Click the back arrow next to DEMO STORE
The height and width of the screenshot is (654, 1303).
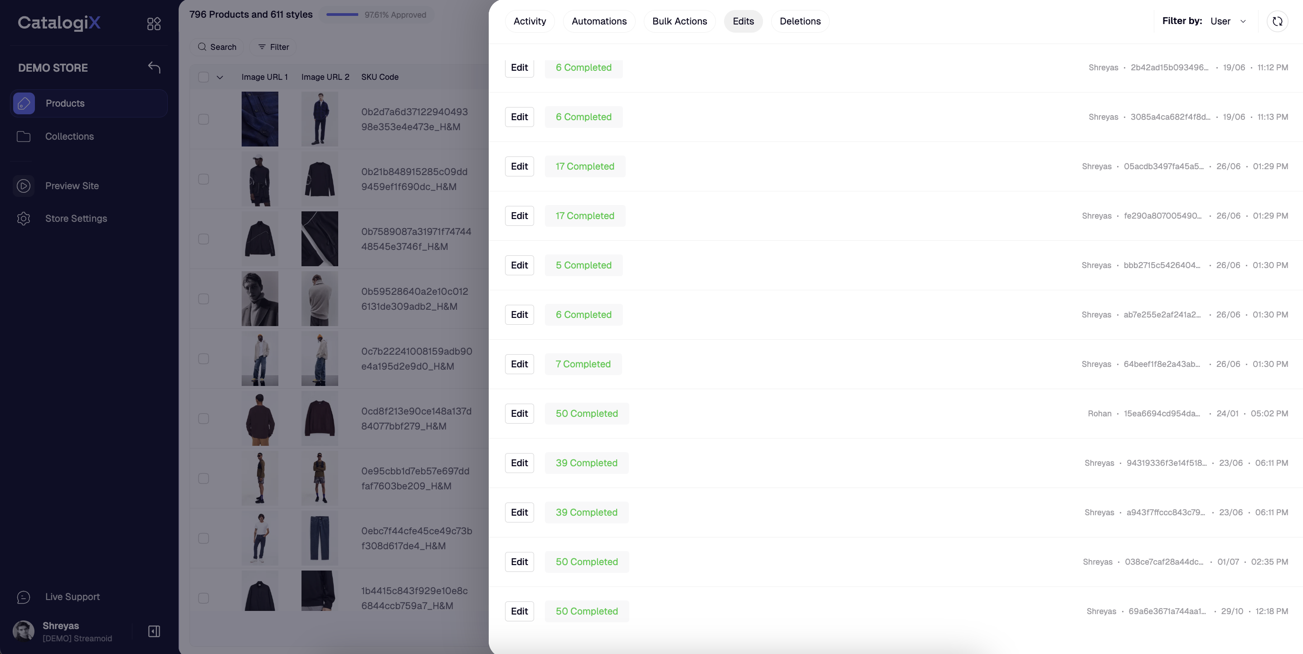click(154, 67)
